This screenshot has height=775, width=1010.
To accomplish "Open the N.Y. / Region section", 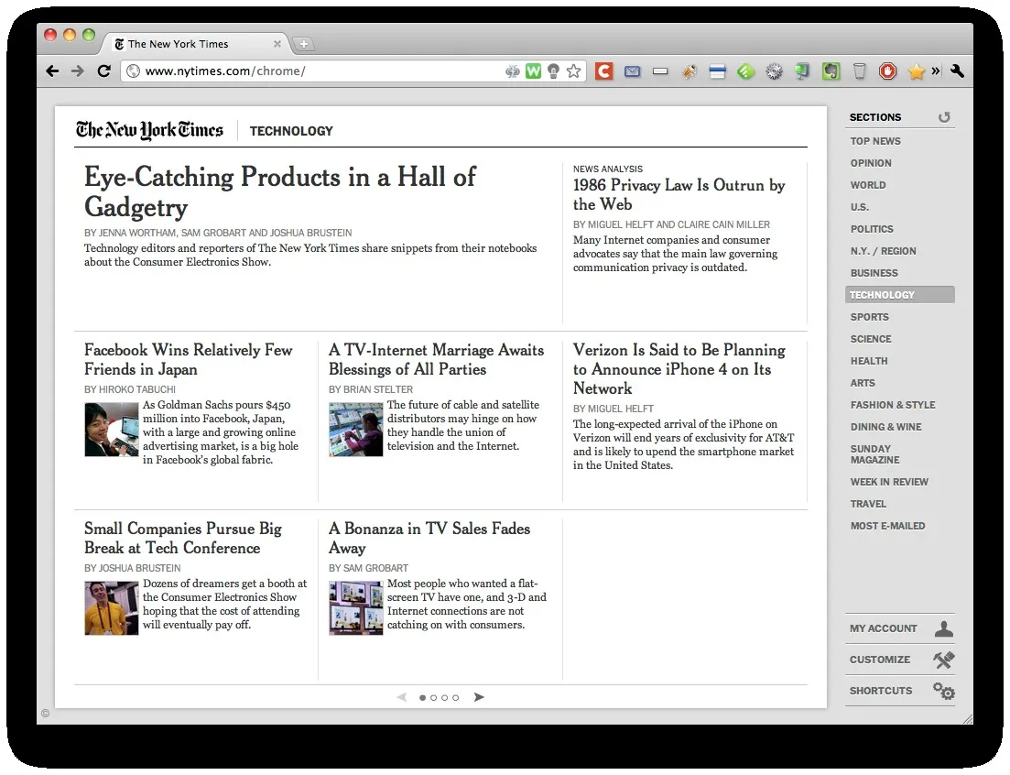I will (883, 251).
